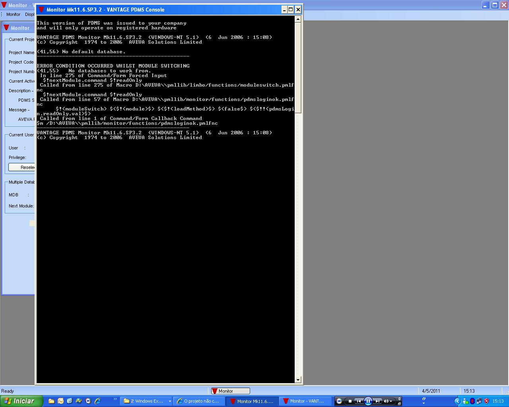Viewport: 509px width, 407px height.
Task: Click the MDB label in Monitor form
Action: pyautogui.click(x=14, y=195)
